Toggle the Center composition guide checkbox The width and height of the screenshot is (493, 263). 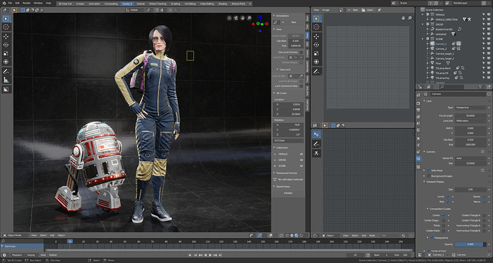click(x=443, y=215)
